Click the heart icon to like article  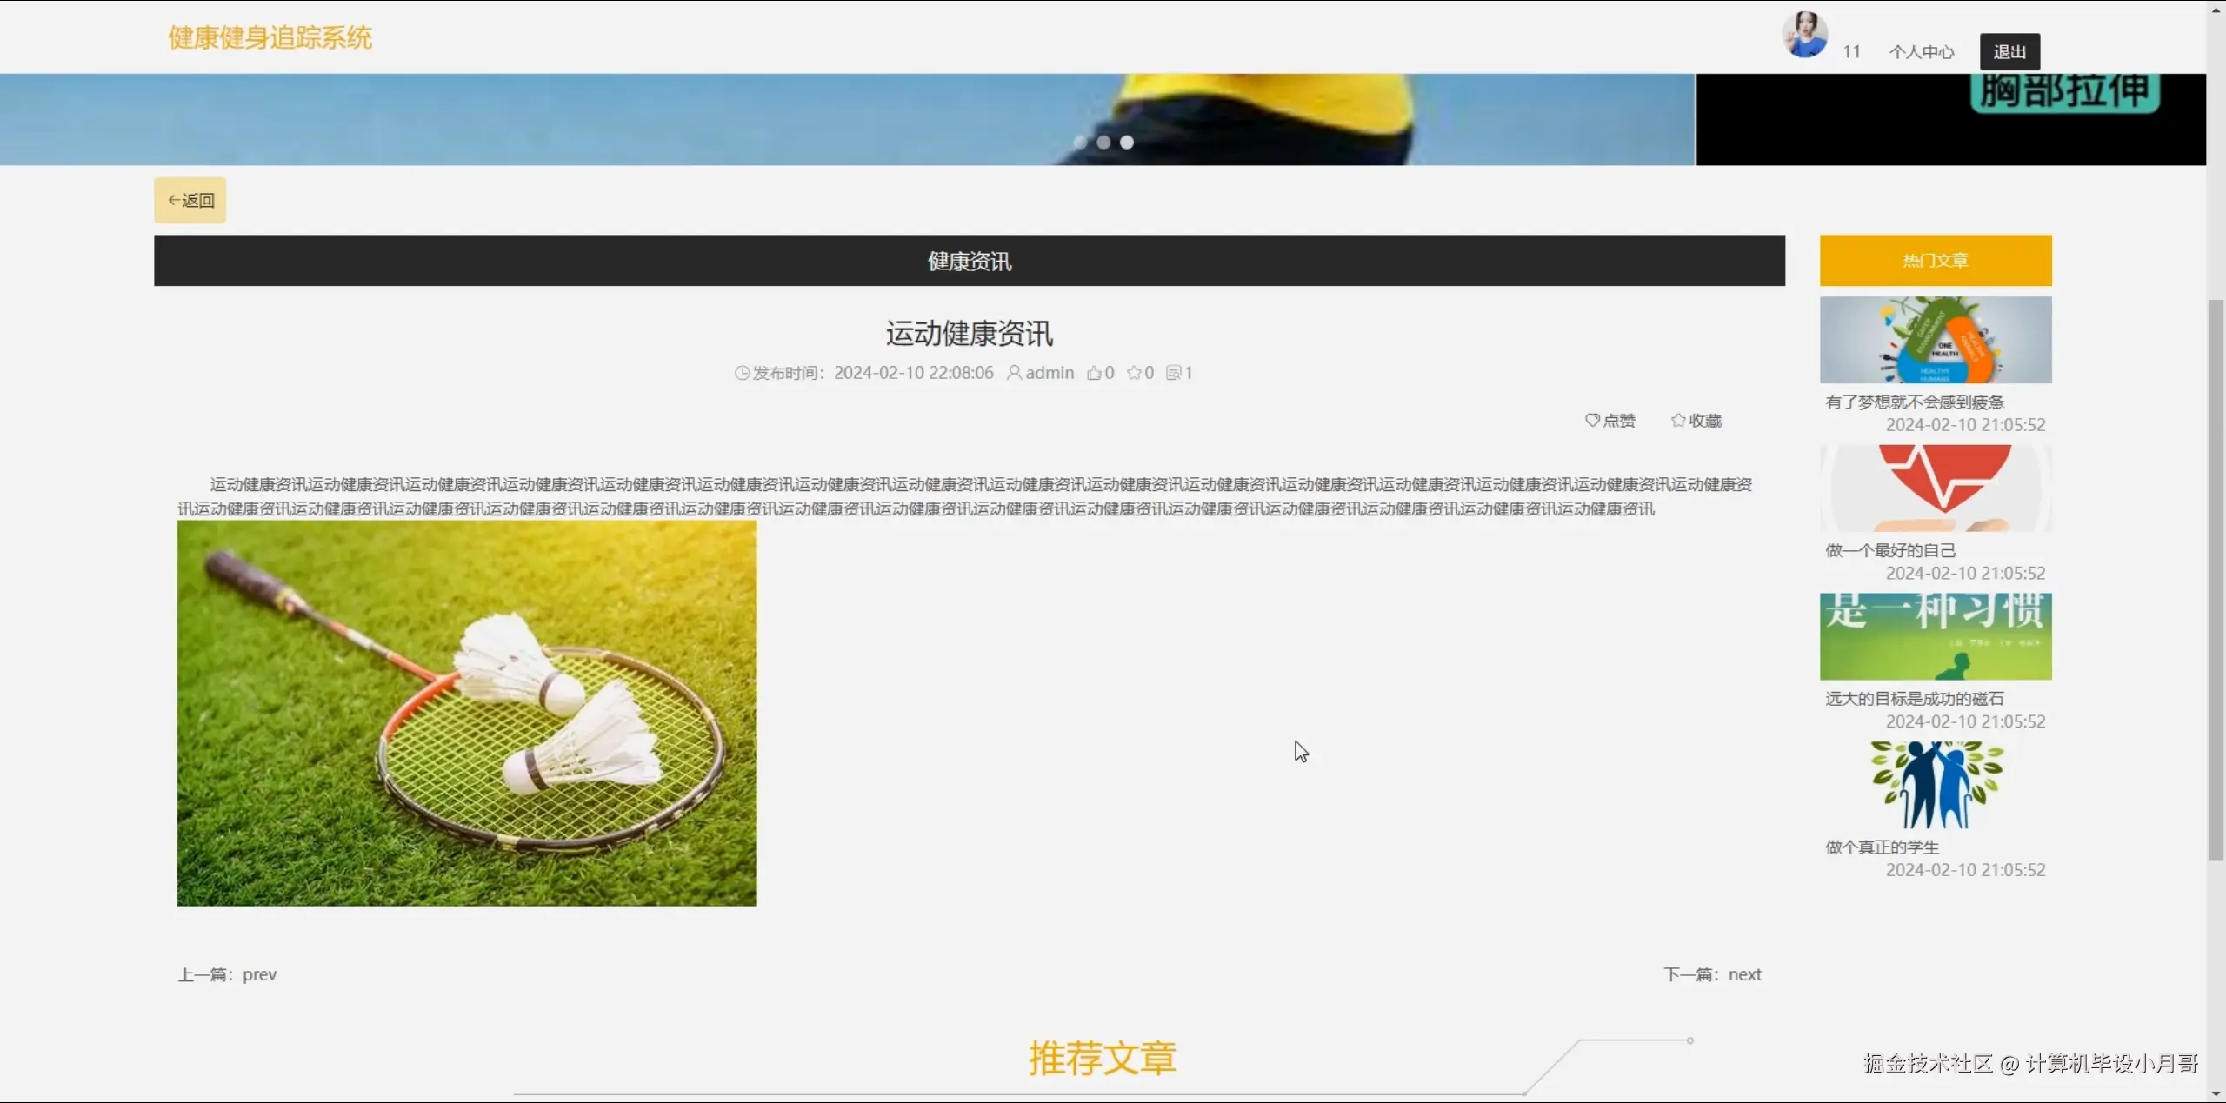[1592, 420]
